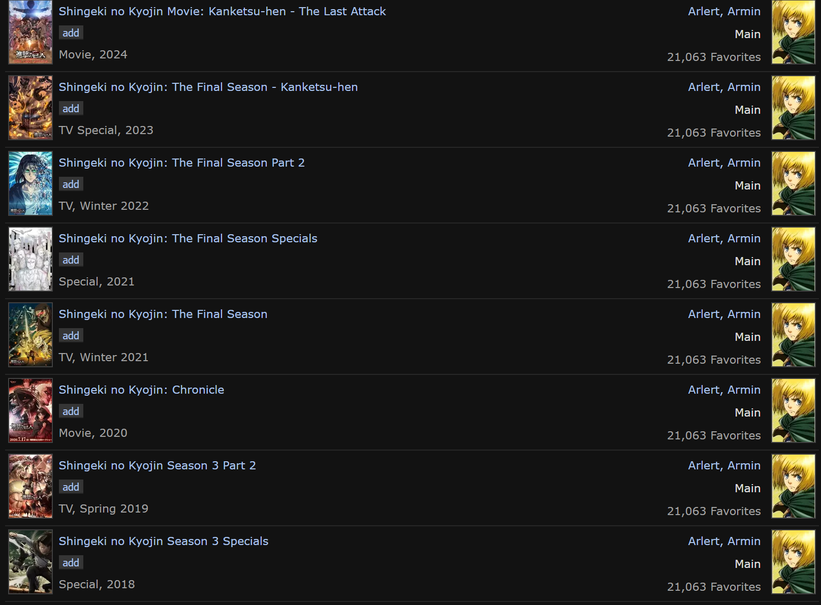Click add under Season 3 Specials
Viewport: 821px width, 605px height.
[x=71, y=563]
